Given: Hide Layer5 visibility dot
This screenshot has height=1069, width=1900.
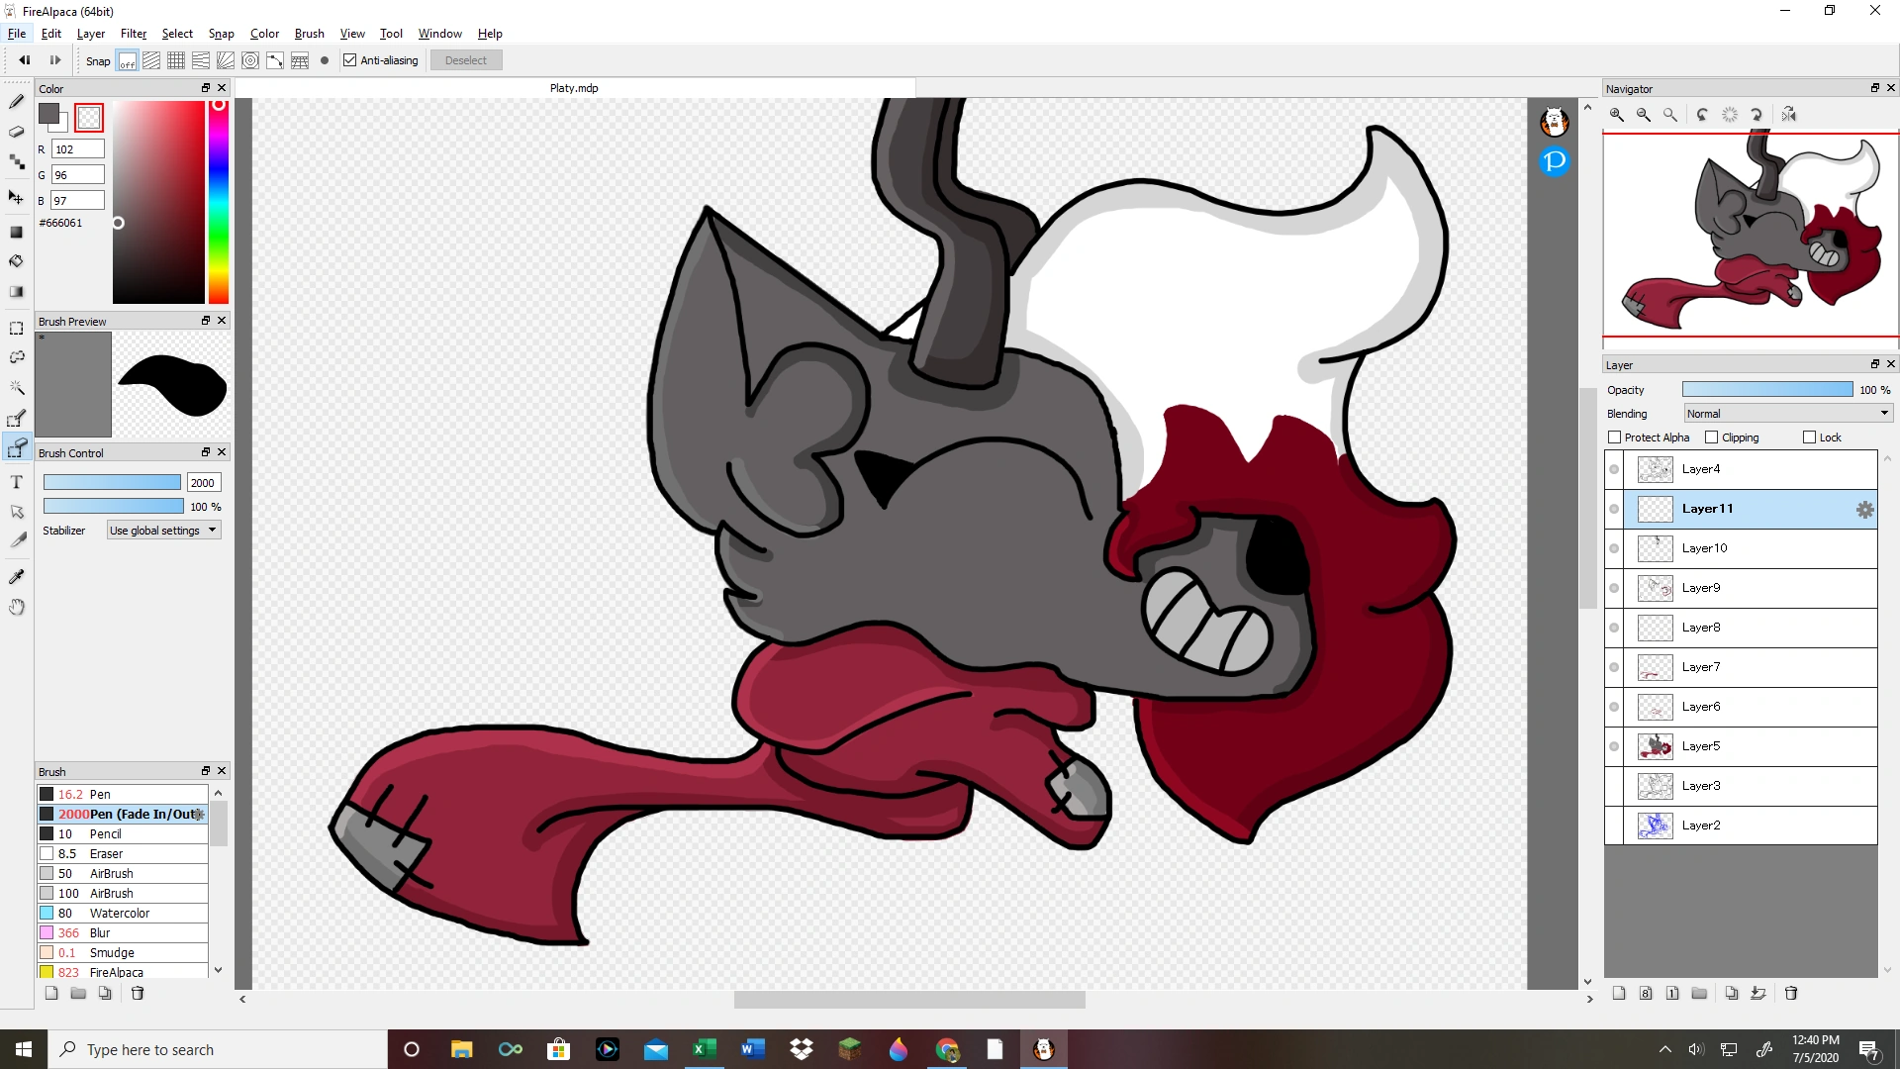Looking at the screenshot, I should point(1614,746).
